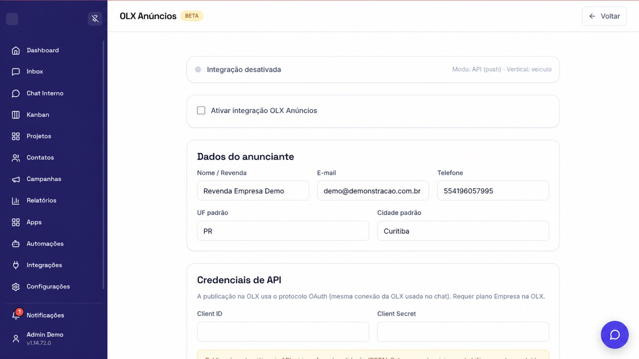Enable Ativar integração OLX Anúncios checkbox
639x359 pixels.
(x=201, y=111)
